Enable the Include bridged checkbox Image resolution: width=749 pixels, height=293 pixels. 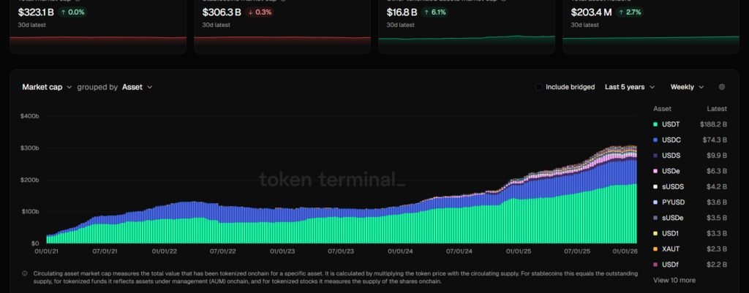(x=539, y=87)
